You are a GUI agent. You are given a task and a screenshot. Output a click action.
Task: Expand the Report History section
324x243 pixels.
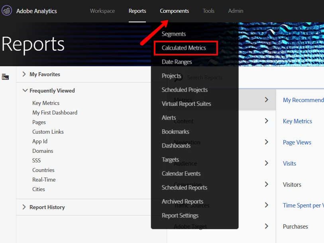point(24,207)
